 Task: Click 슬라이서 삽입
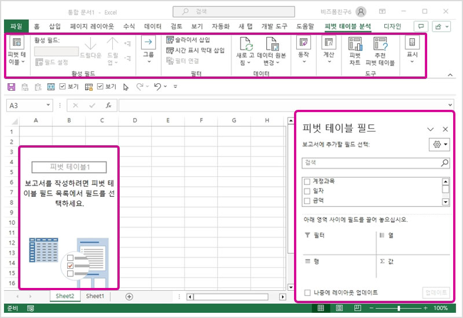tap(188, 40)
